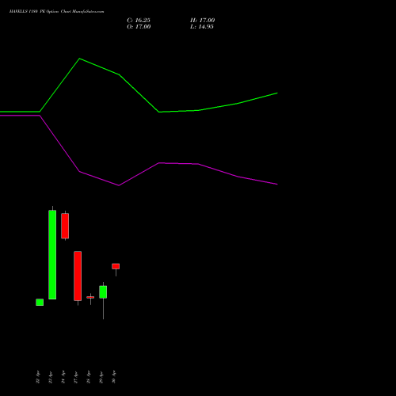Click the peak of the green line
Viewport: 396px width, 396px height.
[x=80, y=59]
